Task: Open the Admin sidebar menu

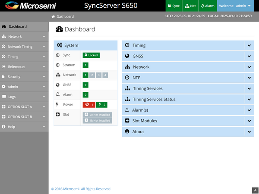Action: pos(24,87)
